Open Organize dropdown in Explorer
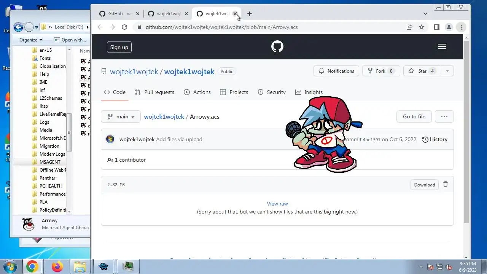The width and height of the screenshot is (487, 274). coord(31,40)
